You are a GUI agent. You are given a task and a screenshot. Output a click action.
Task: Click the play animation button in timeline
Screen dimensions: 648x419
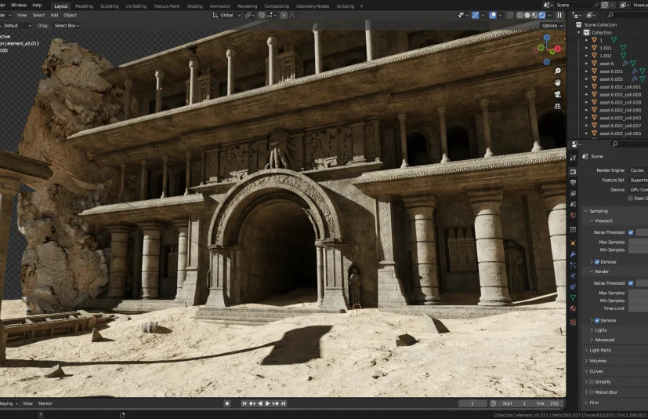[268, 403]
